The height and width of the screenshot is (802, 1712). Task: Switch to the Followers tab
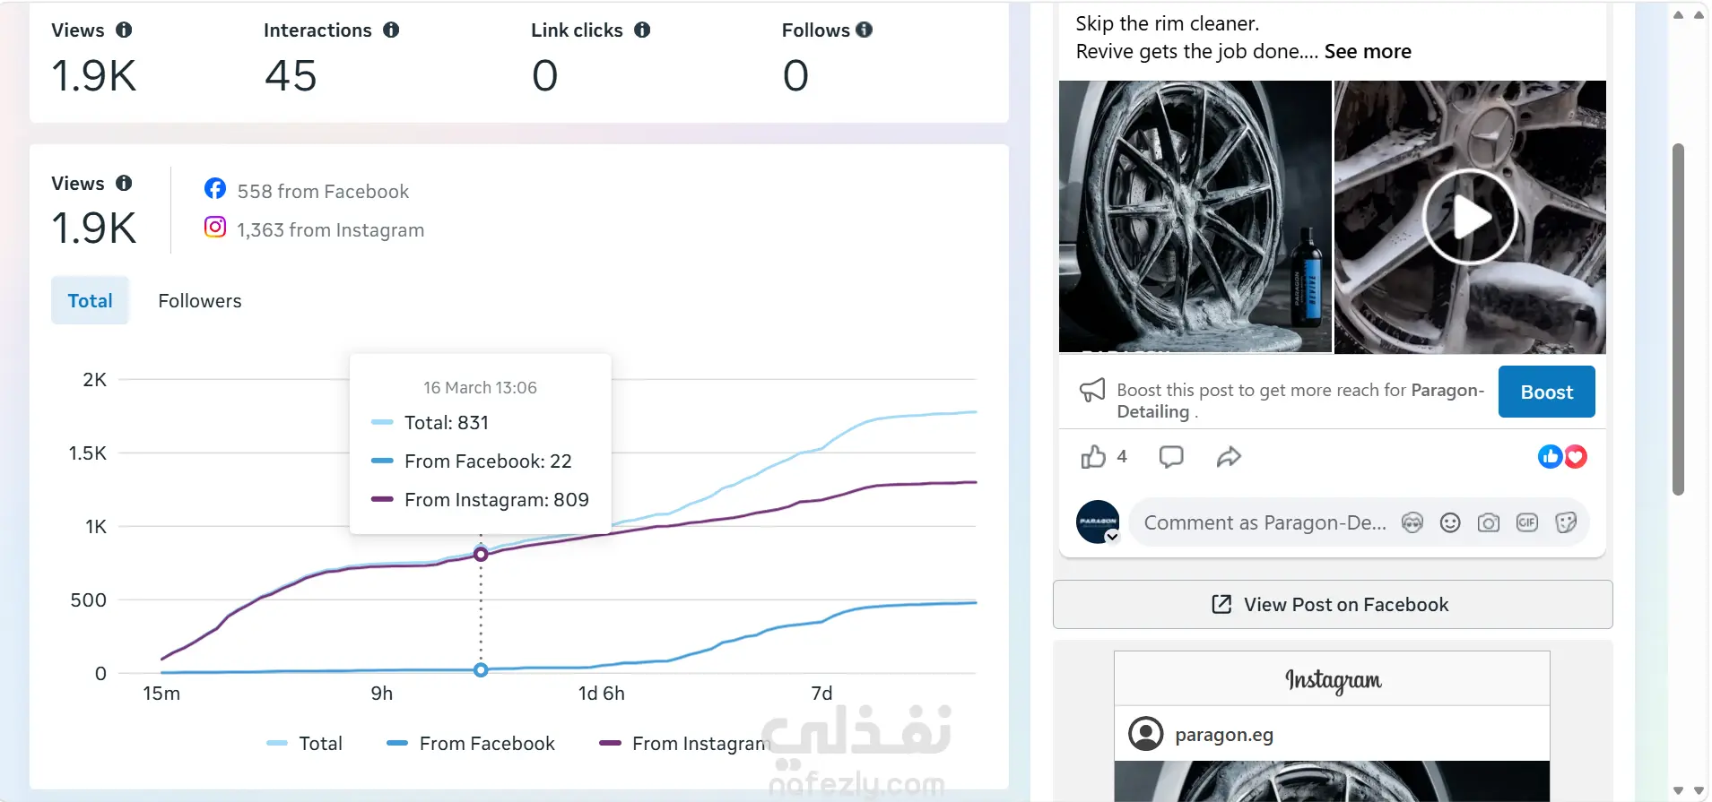click(x=200, y=301)
